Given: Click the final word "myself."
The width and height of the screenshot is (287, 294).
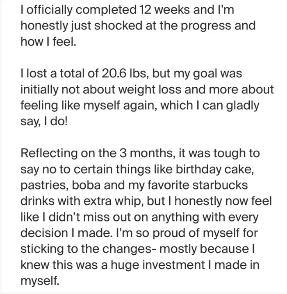Looking at the screenshot, I should point(40,281).
